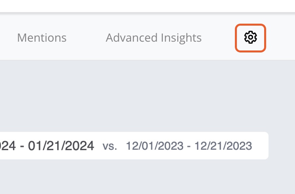Click the dash before 01/21/2024

(x=22, y=146)
